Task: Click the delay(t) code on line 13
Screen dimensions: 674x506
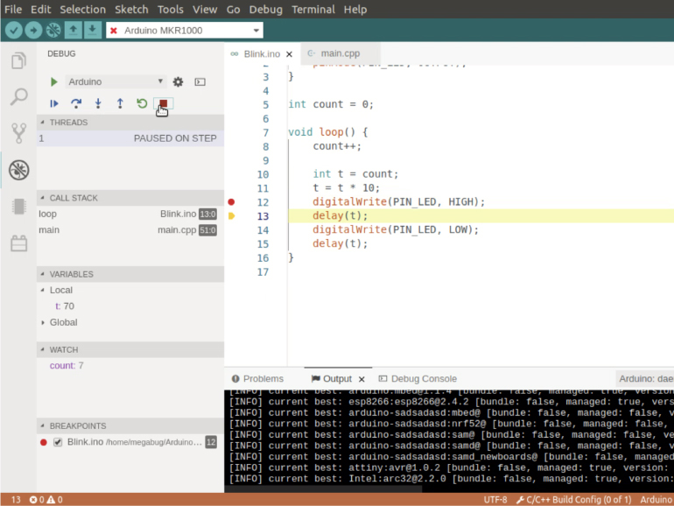Action: [340, 216]
